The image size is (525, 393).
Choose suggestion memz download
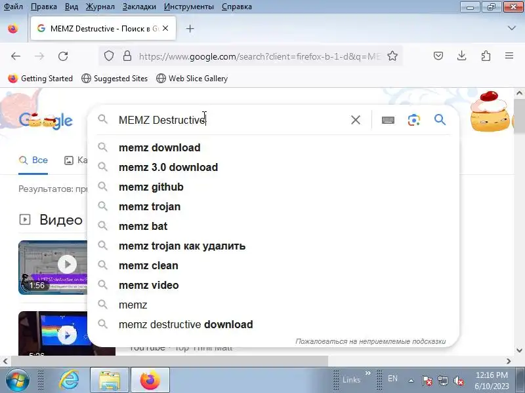coord(273,148)
